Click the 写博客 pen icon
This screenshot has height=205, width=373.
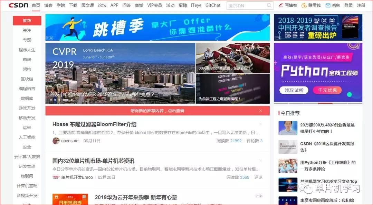coord(281,5)
